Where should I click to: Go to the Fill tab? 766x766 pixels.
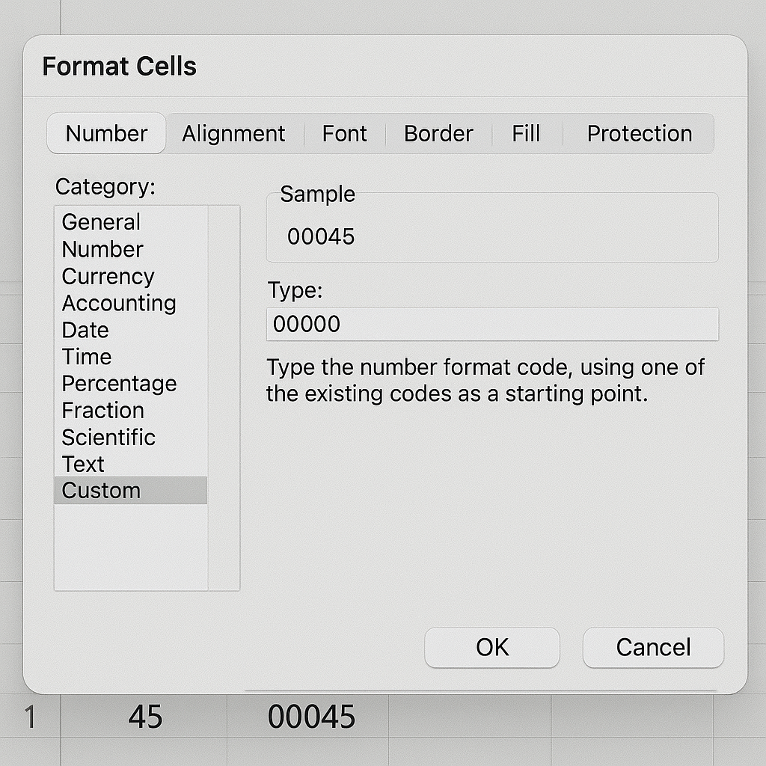pos(526,134)
